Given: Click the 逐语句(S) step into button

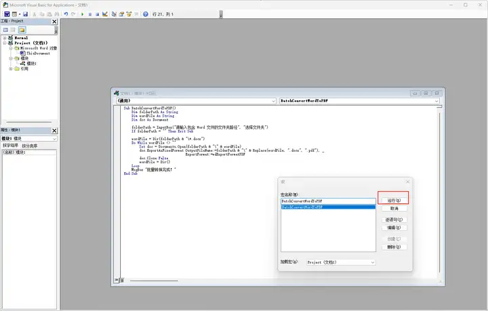Looking at the screenshot, I should [x=394, y=220].
